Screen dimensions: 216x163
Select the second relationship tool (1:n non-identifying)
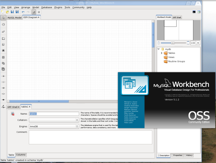(x=3, y=82)
